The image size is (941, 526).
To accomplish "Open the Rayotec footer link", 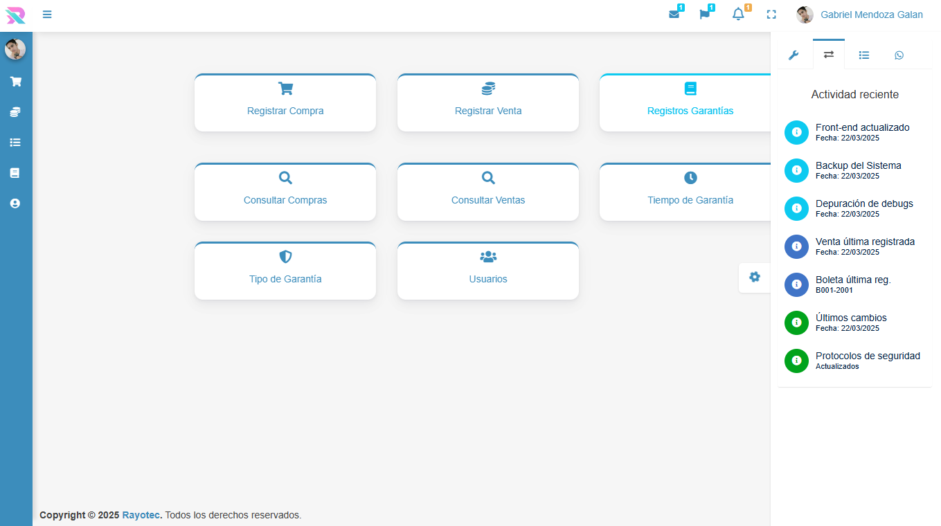I will (x=141, y=515).
